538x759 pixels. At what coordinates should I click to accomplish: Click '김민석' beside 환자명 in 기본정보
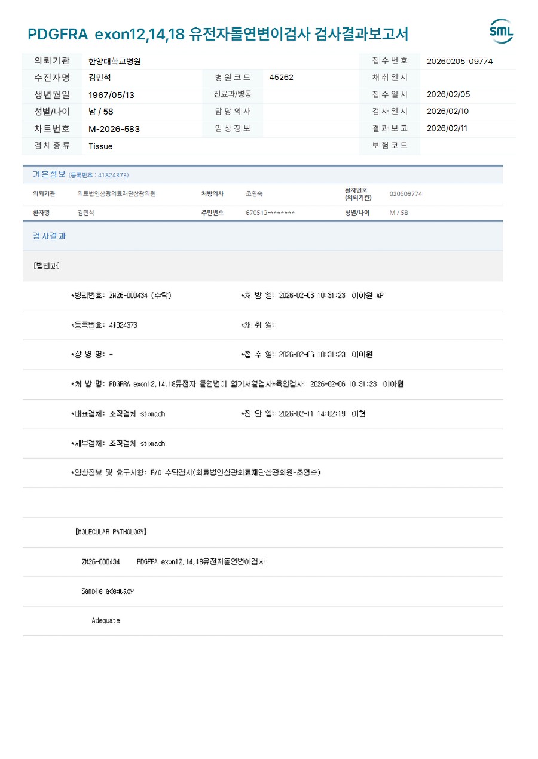(x=86, y=213)
